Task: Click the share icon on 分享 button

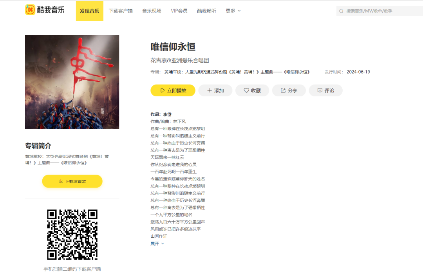Action: [x=283, y=90]
